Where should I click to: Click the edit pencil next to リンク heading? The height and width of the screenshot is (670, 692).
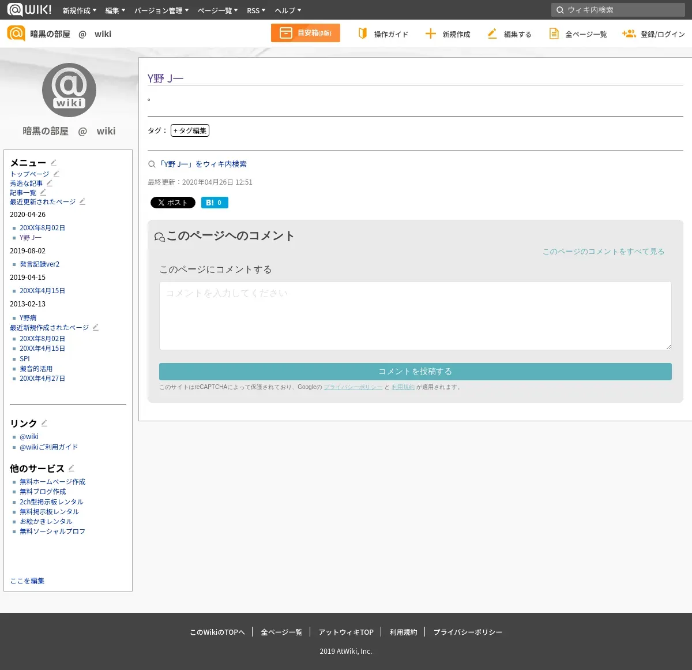coord(44,423)
